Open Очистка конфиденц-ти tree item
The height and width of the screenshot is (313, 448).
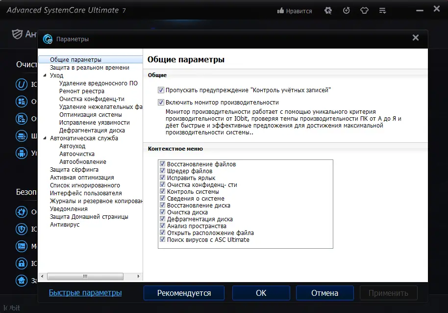pyautogui.click(x=92, y=99)
